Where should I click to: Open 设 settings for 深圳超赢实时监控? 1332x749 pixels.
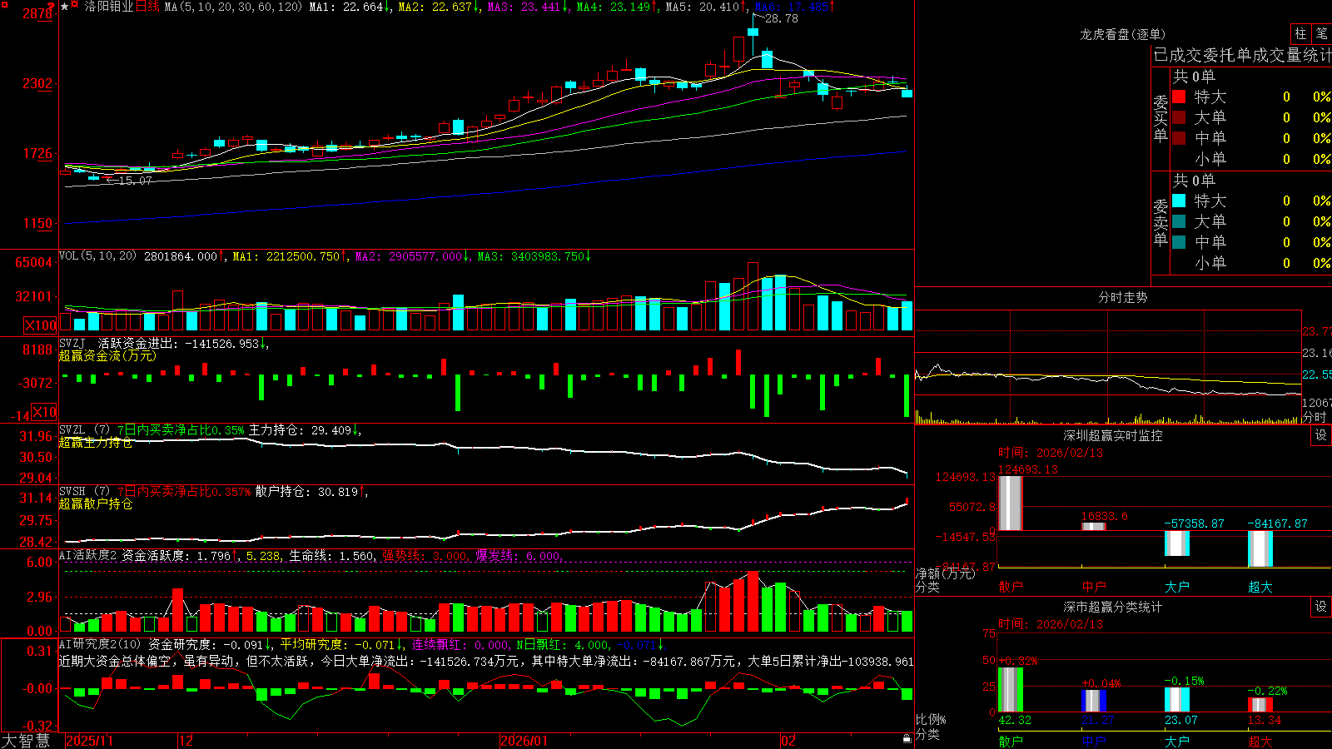pos(1321,435)
